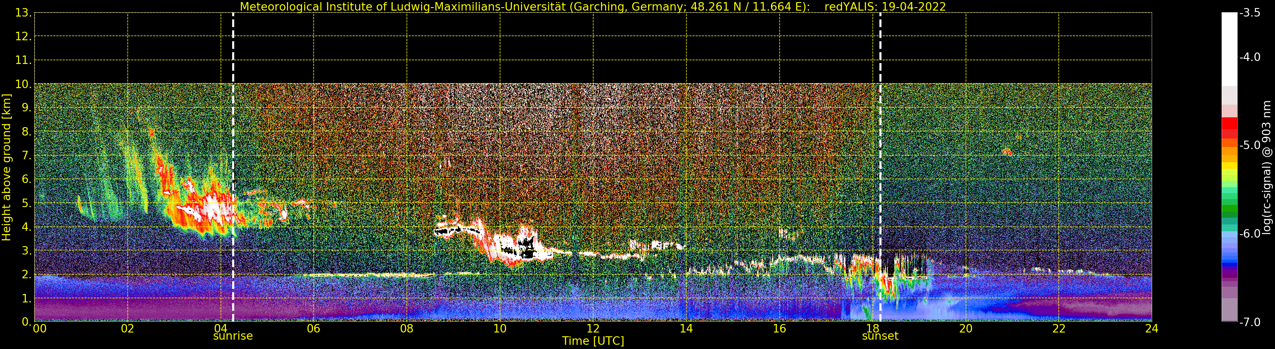Screen dimensions: 1275x349
Task: Select the 'redYALIS: 19-04-2022' date label
Action: [885, 7]
